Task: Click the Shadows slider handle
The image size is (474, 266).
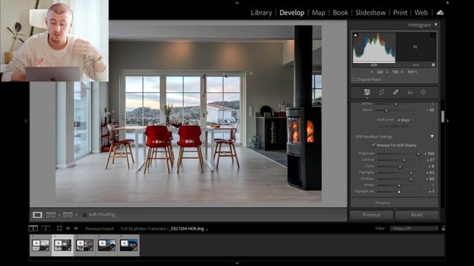Action: tap(410, 179)
